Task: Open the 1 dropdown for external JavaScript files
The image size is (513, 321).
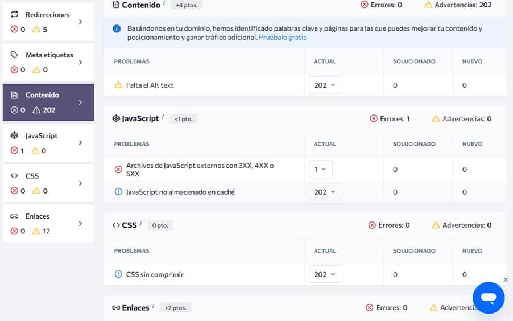Action: pos(320,169)
